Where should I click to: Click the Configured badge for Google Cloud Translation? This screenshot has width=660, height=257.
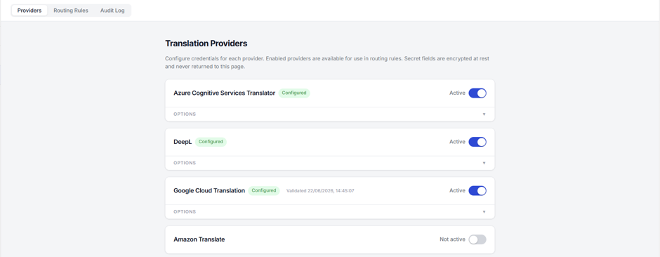click(x=264, y=190)
